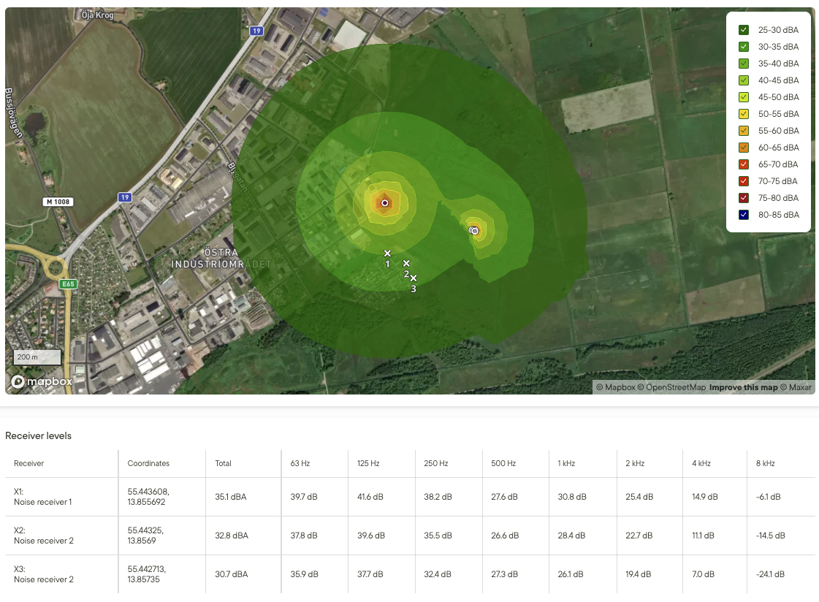Toggle the 60-65 dBA legend checkbox

click(744, 148)
